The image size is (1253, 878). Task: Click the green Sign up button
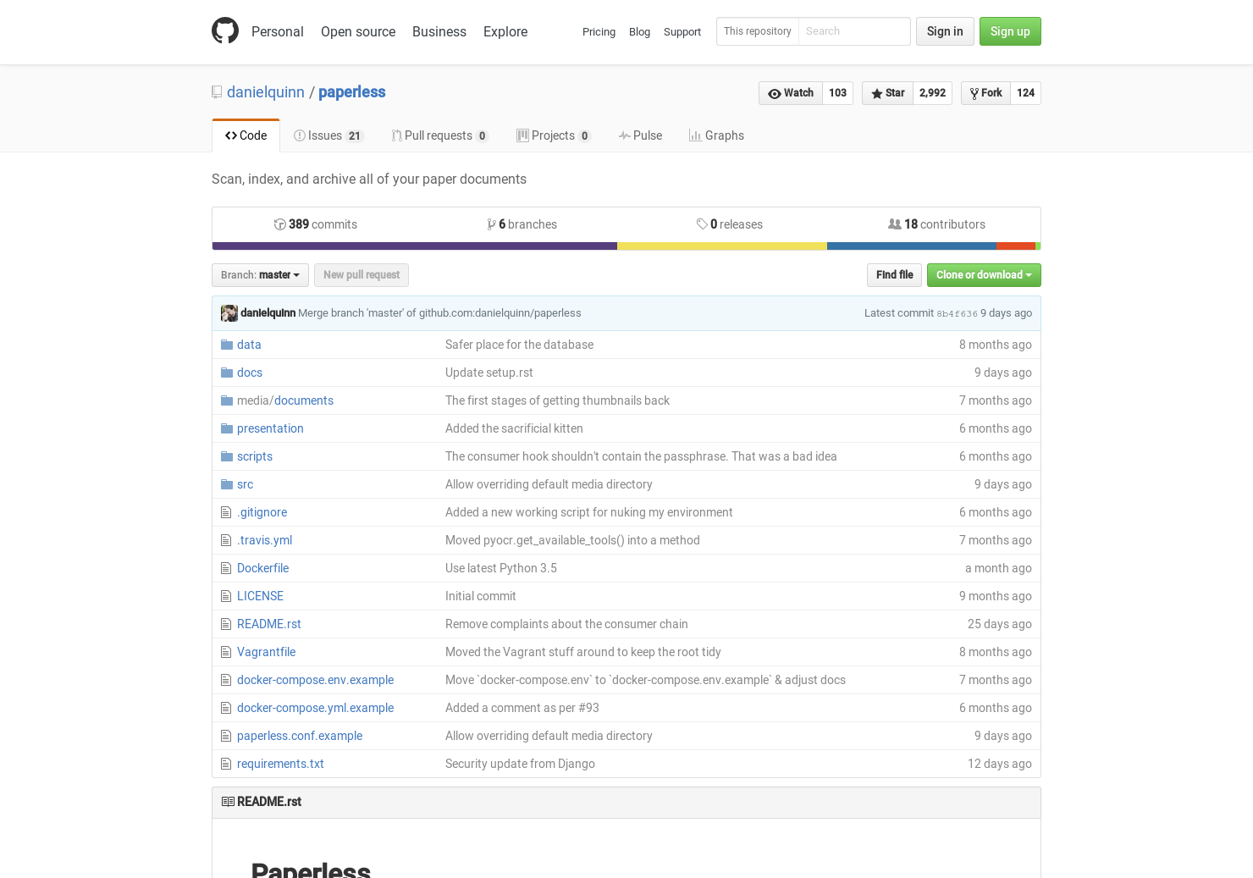point(1010,31)
